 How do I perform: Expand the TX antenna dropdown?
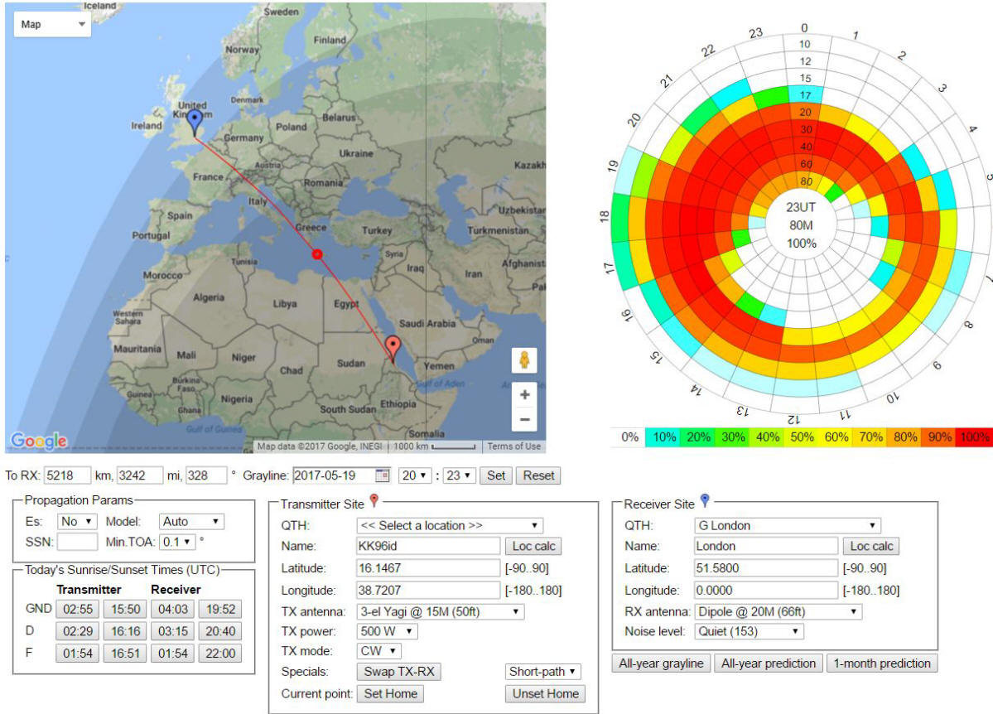(x=441, y=611)
